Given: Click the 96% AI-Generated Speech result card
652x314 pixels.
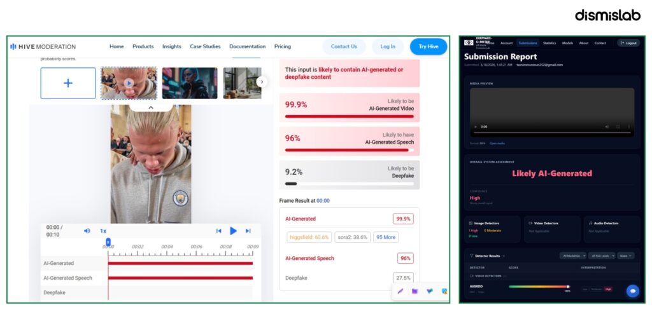Looking at the screenshot, I should click(350, 141).
